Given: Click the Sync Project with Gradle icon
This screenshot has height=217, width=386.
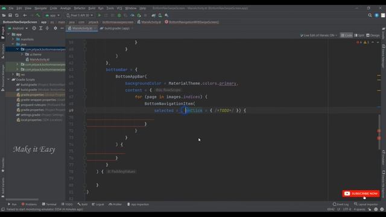Looking at the screenshot, I should pos(154,15).
